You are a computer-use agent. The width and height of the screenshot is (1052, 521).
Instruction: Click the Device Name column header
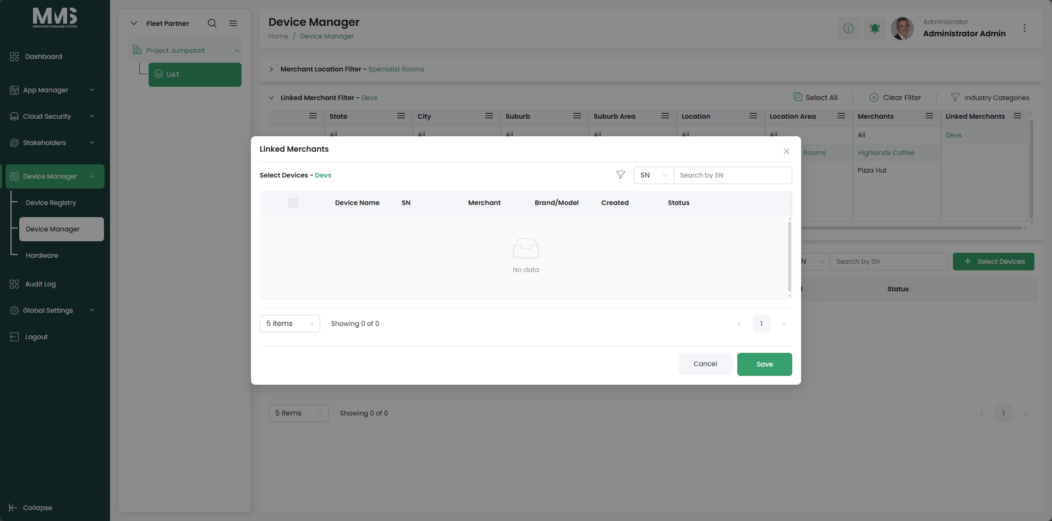pyautogui.click(x=357, y=203)
